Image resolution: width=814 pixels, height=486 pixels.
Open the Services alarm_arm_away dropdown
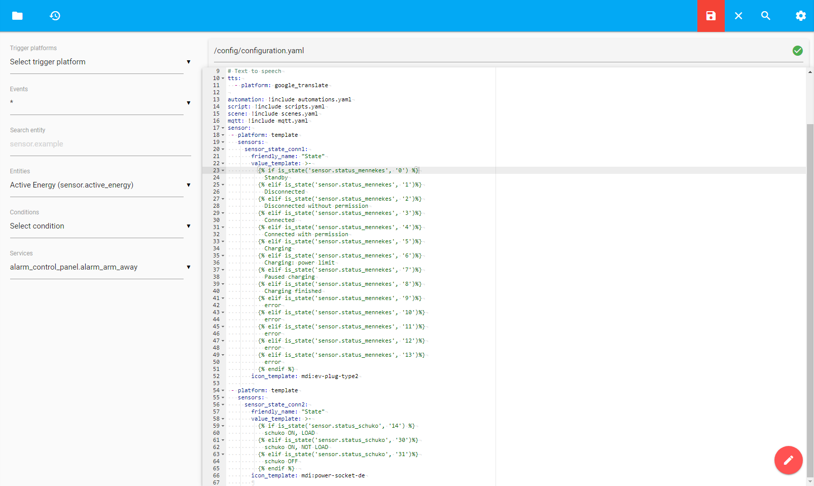click(100, 267)
